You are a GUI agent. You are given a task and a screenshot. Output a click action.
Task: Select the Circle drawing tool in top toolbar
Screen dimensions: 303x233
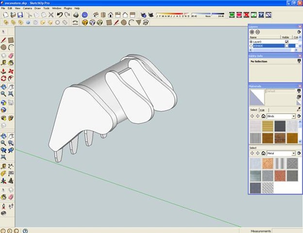(x=124, y=22)
